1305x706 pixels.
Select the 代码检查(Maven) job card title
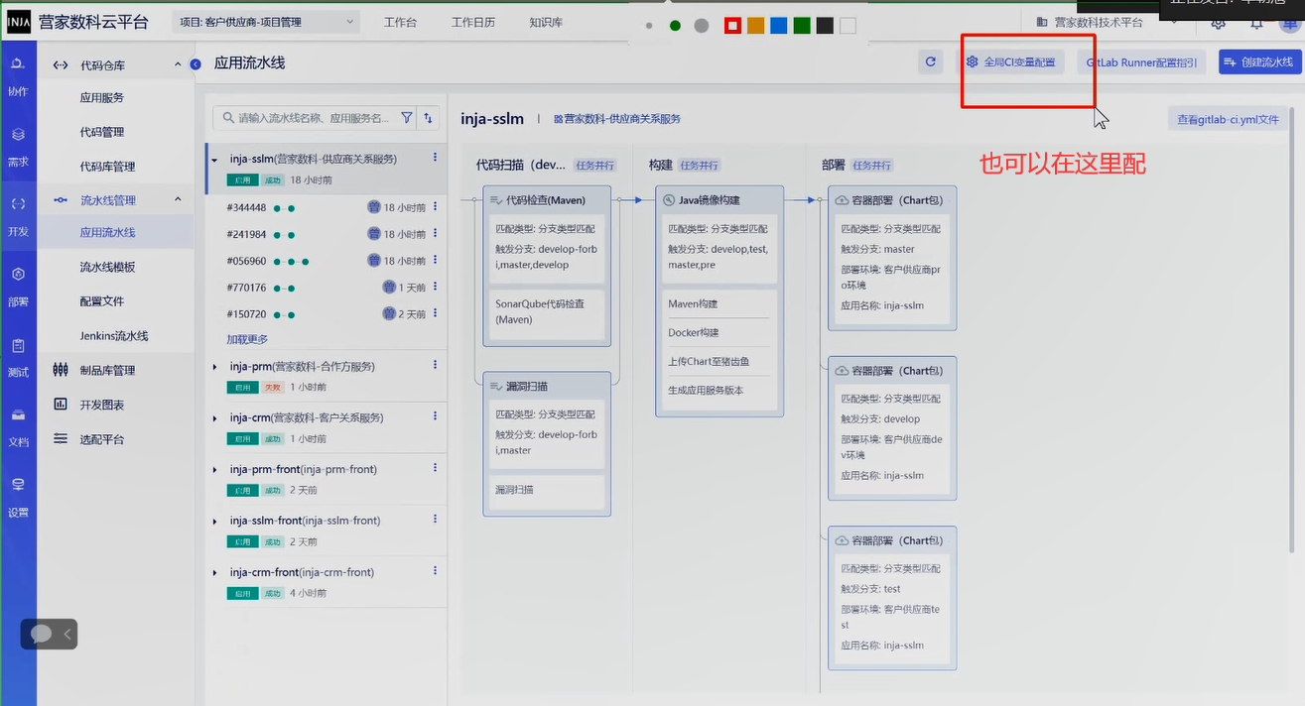coord(546,200)
